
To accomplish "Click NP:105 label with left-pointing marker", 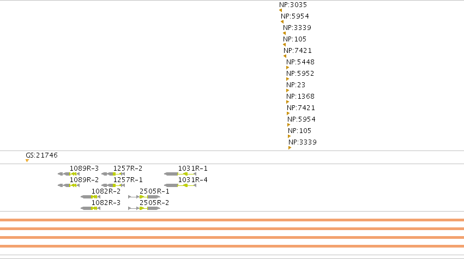I will point(295,39).
